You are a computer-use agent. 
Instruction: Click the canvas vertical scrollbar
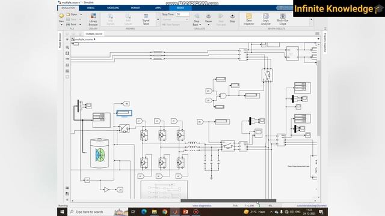318,98
